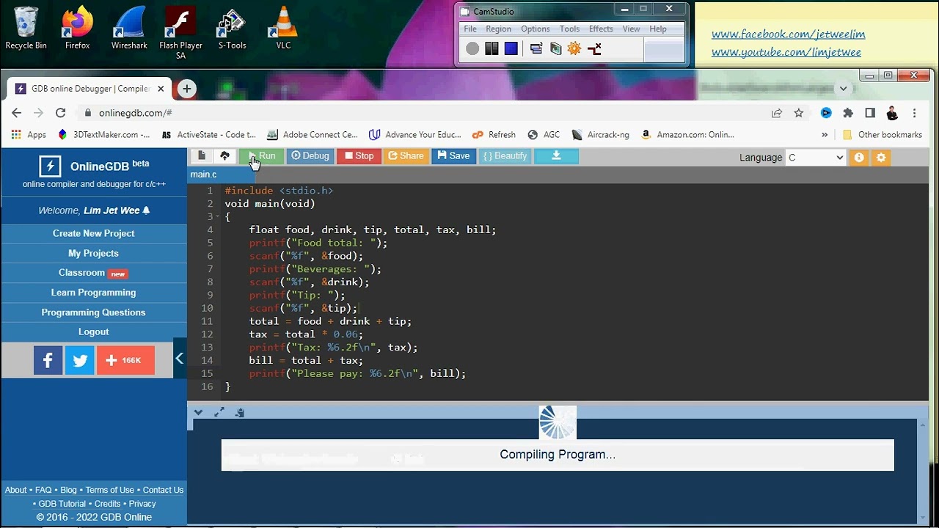
Task: Open the Credits footer link
Action: (107, 504)
